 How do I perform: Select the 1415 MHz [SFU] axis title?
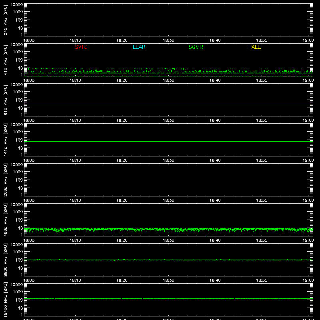(x=5, y=140)
